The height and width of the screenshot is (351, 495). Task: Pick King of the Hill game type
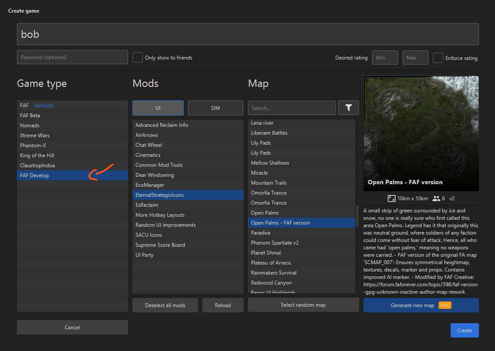tap(72, 156)
